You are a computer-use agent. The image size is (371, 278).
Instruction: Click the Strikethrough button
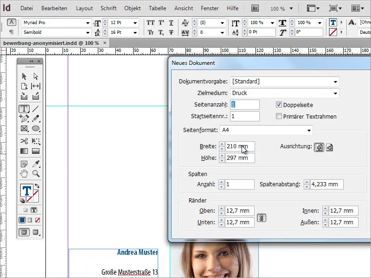(x=171, y=32)
